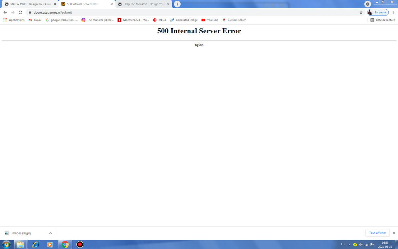Click the 500 Internal Server Error heading
The height and width of the screenshot is (249, 398).
pyautogui.click(x=199, y=31)
